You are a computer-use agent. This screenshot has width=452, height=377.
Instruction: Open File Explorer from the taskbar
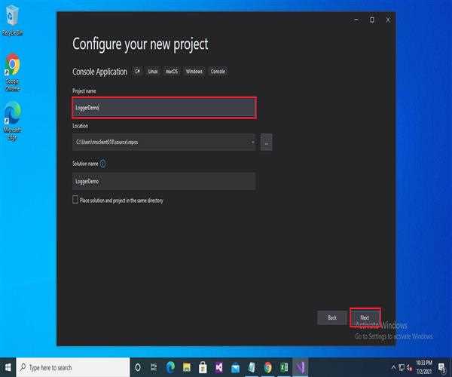click(x=187, y=367)
